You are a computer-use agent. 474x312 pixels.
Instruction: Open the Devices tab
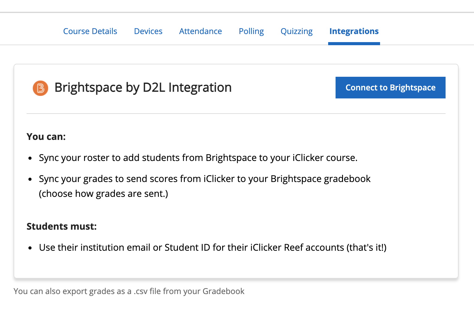pos(148,31)
